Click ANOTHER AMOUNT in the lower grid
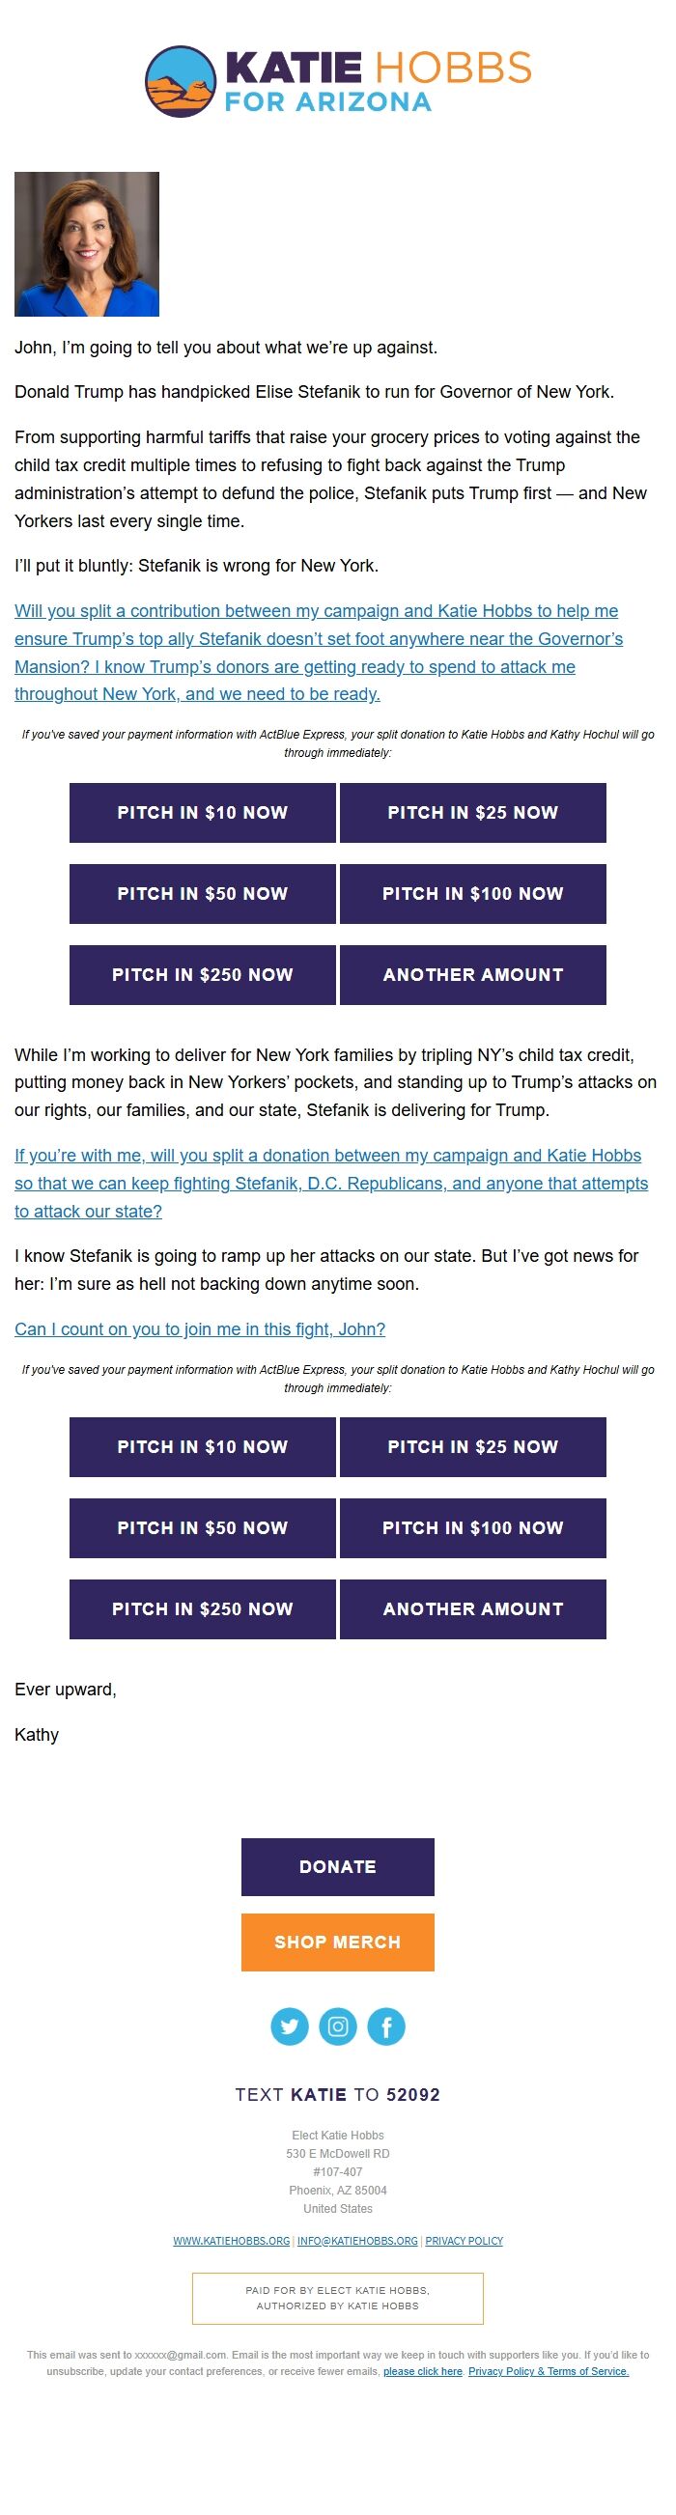676x2515 pixels. point(473,1608)
